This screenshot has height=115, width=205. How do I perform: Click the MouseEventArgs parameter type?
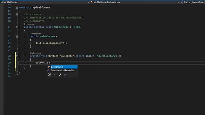pyautogui.click(x=107, y=56)
